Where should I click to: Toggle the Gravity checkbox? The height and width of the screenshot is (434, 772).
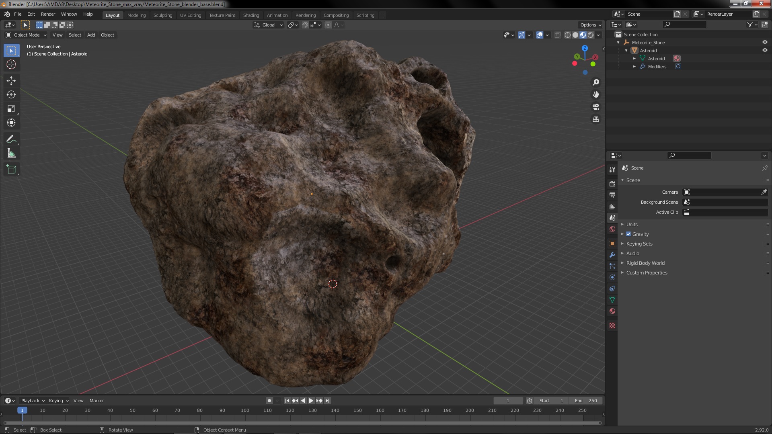(628, 234)
